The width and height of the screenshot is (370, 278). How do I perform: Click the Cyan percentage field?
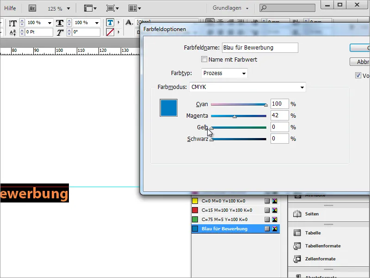point(280,104)
